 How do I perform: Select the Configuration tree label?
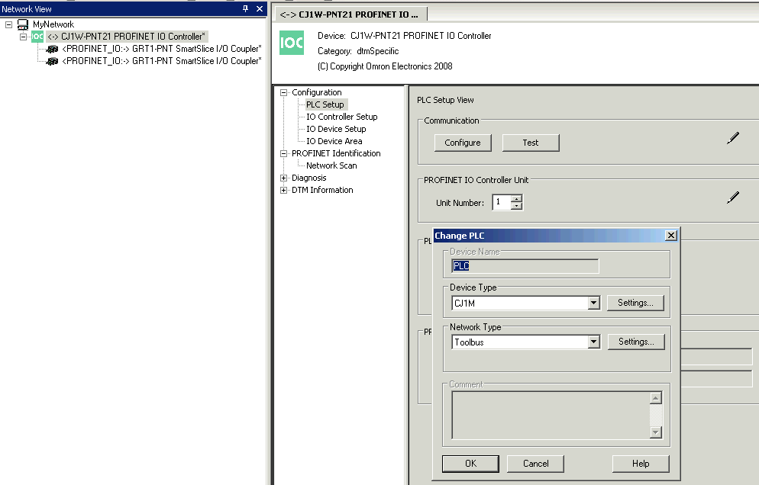pos(317,92)
